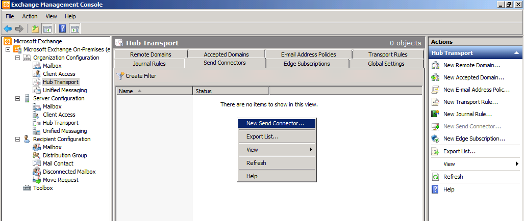Viewport: 524px width, 221px height.
Task: Collapse Microsoft Exchange On-Premises tree node
Action: pyautogui.click(x=8, y=49)
